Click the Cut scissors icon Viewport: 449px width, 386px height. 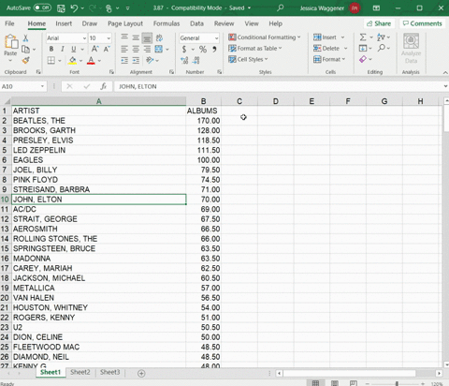click(x=25, y=37)
